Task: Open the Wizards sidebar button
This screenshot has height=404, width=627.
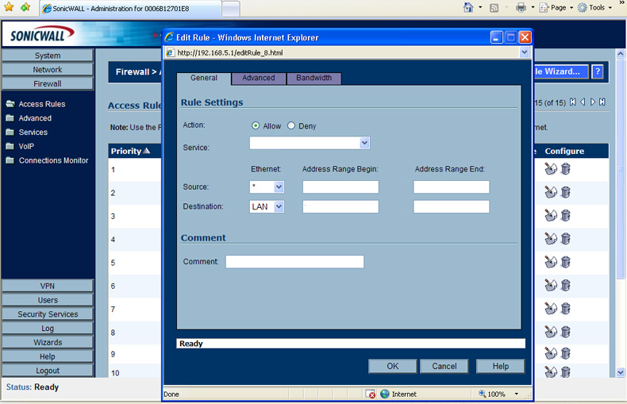Action: [x=48, y=342]
